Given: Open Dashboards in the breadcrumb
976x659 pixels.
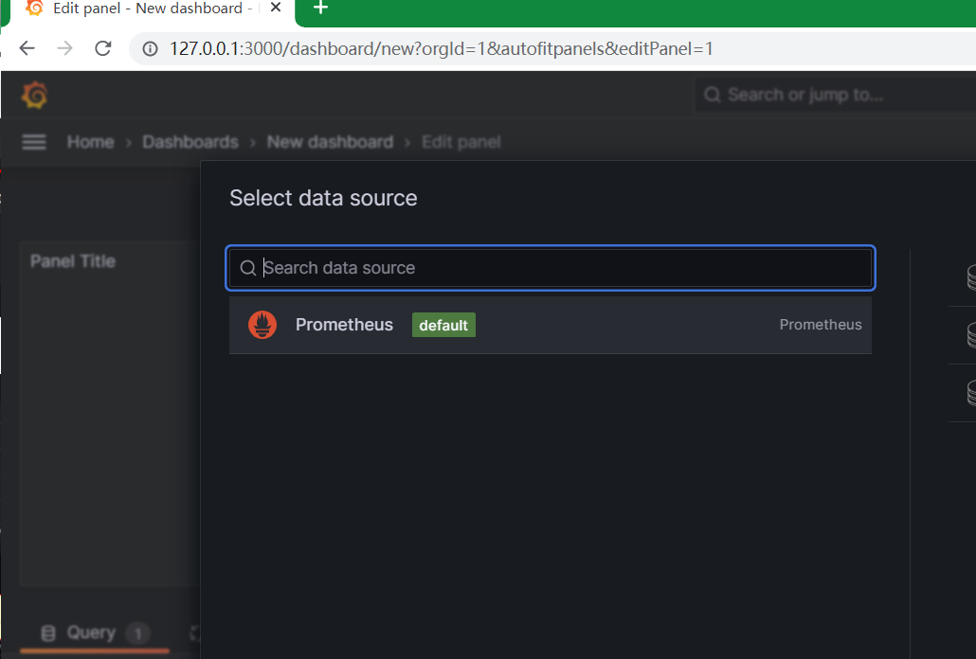Looking at the screenshot, I should pyautogui.click(x=190, y=142).
